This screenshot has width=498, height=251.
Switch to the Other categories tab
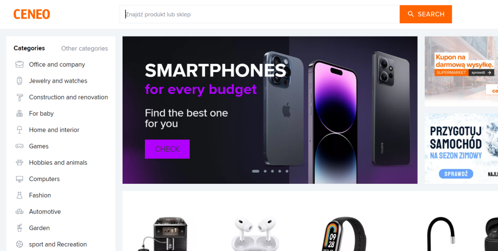pos(85,48)
